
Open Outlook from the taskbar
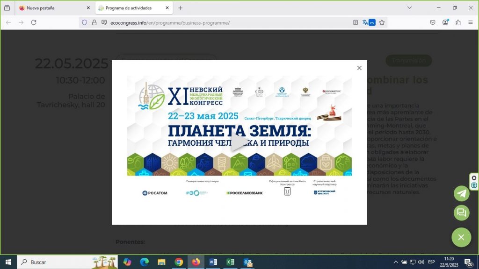coord(248,262)
